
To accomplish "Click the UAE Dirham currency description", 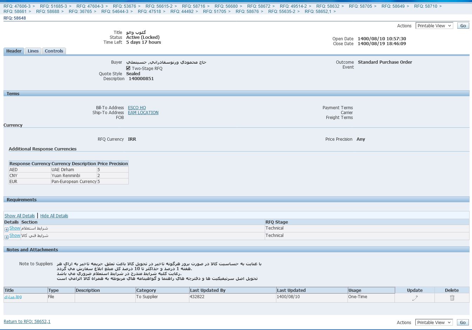I will click(74, 170).
